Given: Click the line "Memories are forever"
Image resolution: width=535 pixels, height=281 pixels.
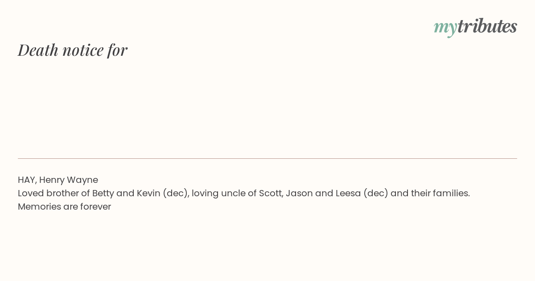Looking at the screenshot, I should [64, 207].
